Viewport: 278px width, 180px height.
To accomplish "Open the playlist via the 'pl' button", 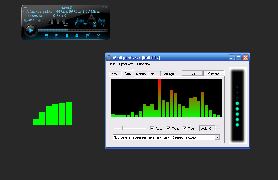I will (87, 35).
